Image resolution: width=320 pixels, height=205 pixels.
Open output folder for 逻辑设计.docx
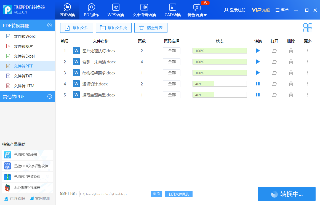click(x=274, y=84)
